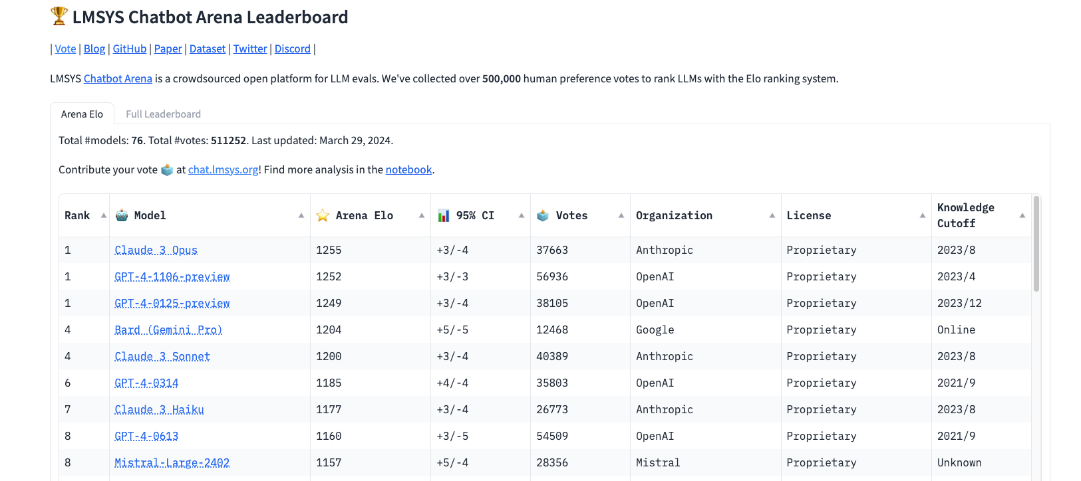Sort by Arena Elo column arrow
Viewport: 1081px width, 481px height.
point(421,215)
